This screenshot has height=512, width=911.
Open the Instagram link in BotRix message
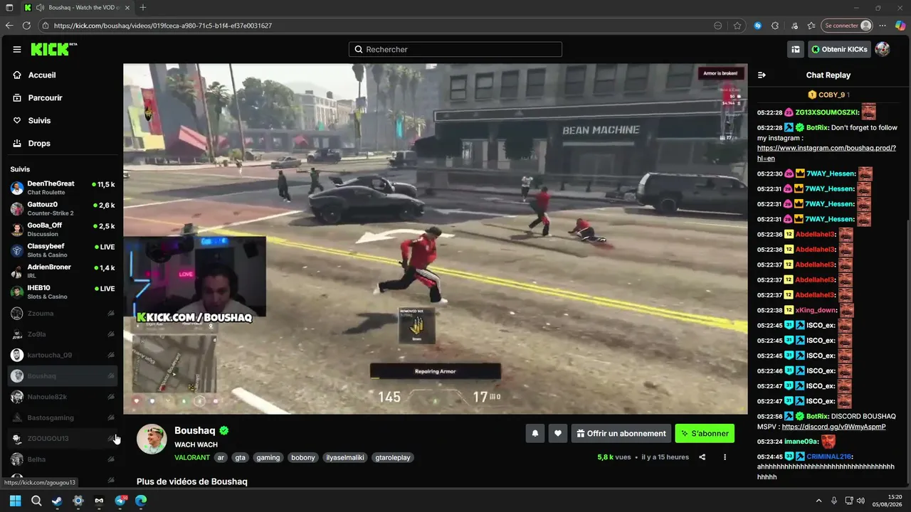(826, 153)
